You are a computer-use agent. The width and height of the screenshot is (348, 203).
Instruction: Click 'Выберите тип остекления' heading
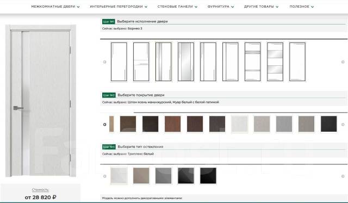[140, 147]
